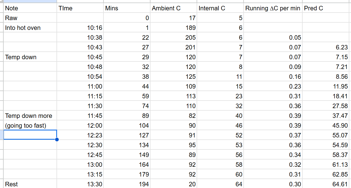
Task: Click the blue fill handle of selected cell
Action: click(x=57, y=139)
